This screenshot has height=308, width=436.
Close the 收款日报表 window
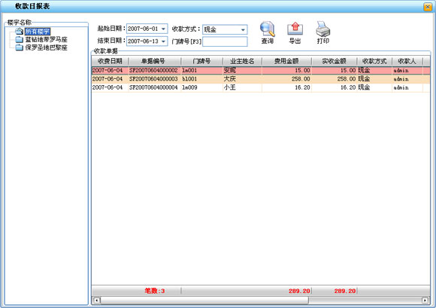(x=428, y=7)
